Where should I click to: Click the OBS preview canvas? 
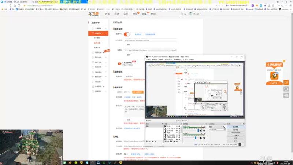(x=195, y=90)
